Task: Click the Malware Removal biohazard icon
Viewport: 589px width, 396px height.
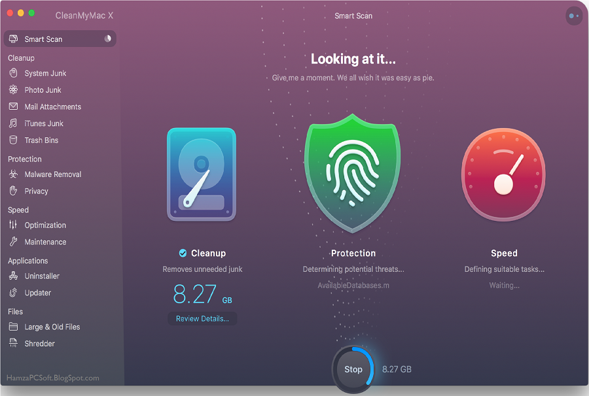Action: point(13,174)
